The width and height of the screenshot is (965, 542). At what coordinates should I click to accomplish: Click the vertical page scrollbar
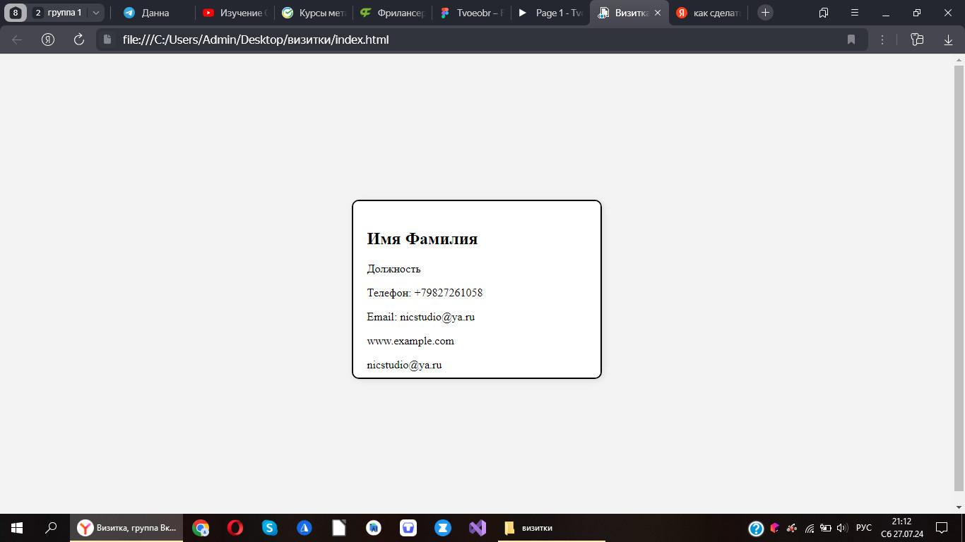pos(959,279)
